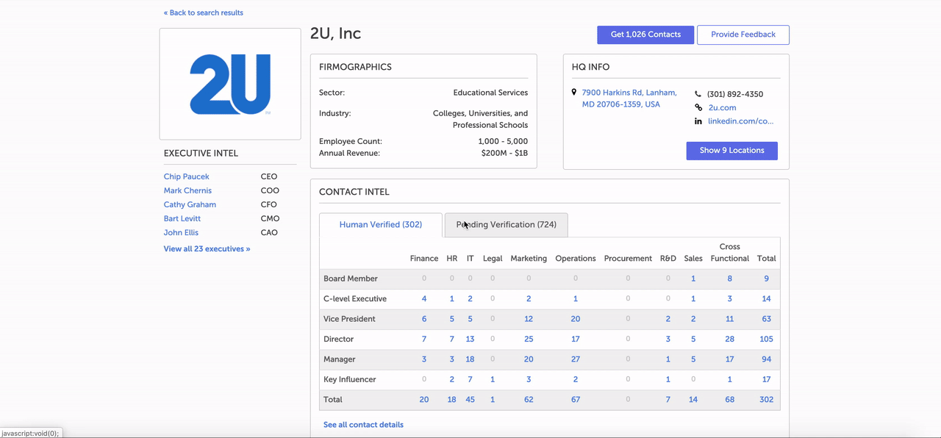Click the LinkedIn icon in HQ Info
The image size is (941, 438).
(698, 121)
